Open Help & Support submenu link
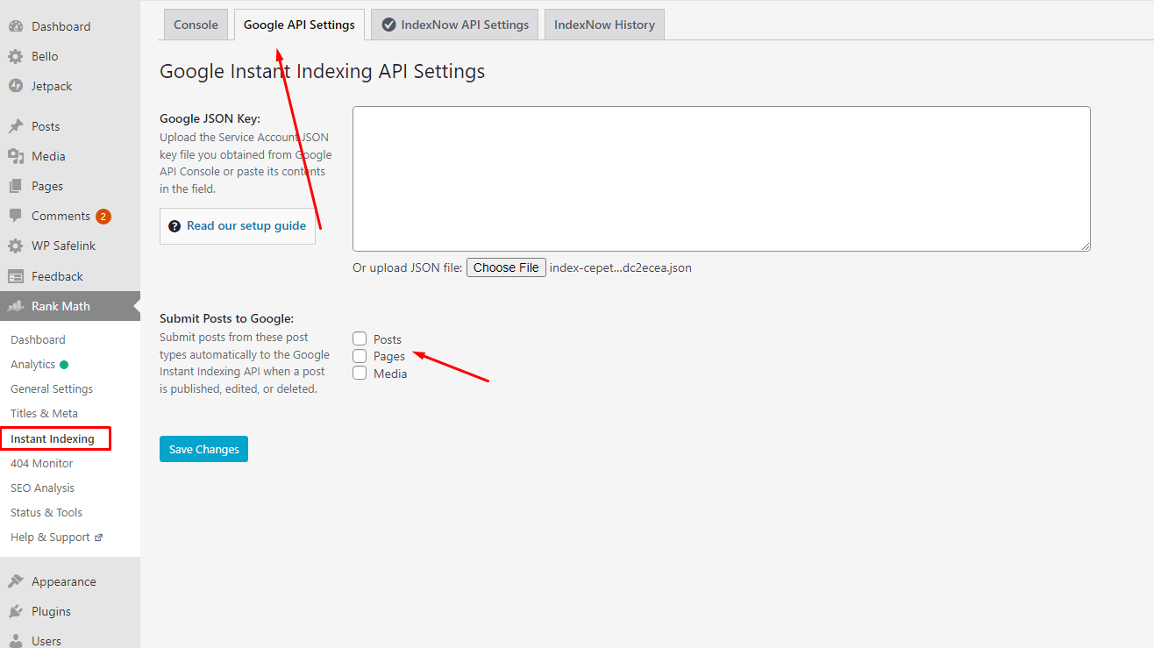 [x=50, y=537]
